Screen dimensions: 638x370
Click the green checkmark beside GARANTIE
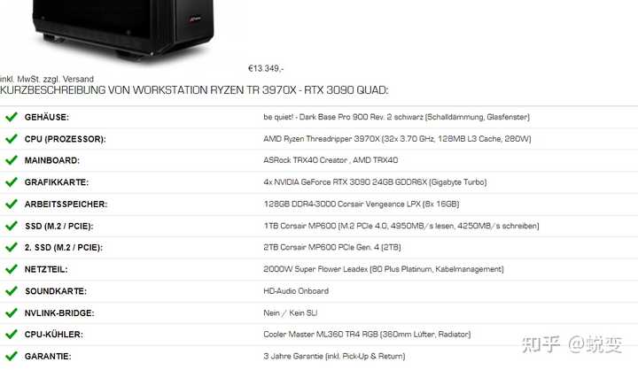coord(12,356)
